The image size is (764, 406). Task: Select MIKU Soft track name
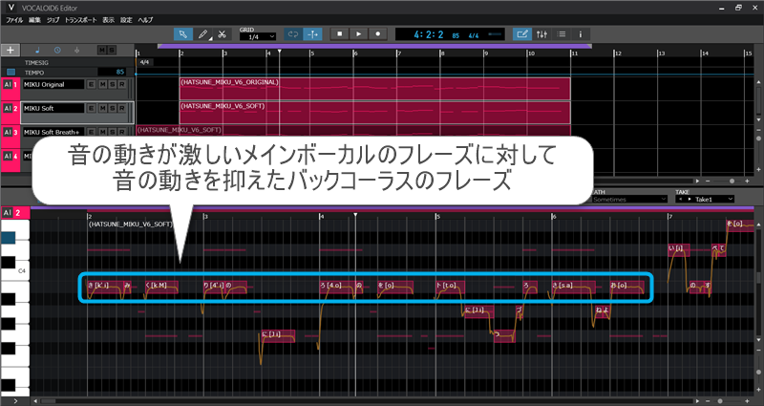pos(53,108)
